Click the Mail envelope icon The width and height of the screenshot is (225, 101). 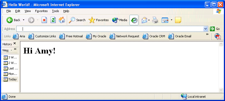point(144,20)
